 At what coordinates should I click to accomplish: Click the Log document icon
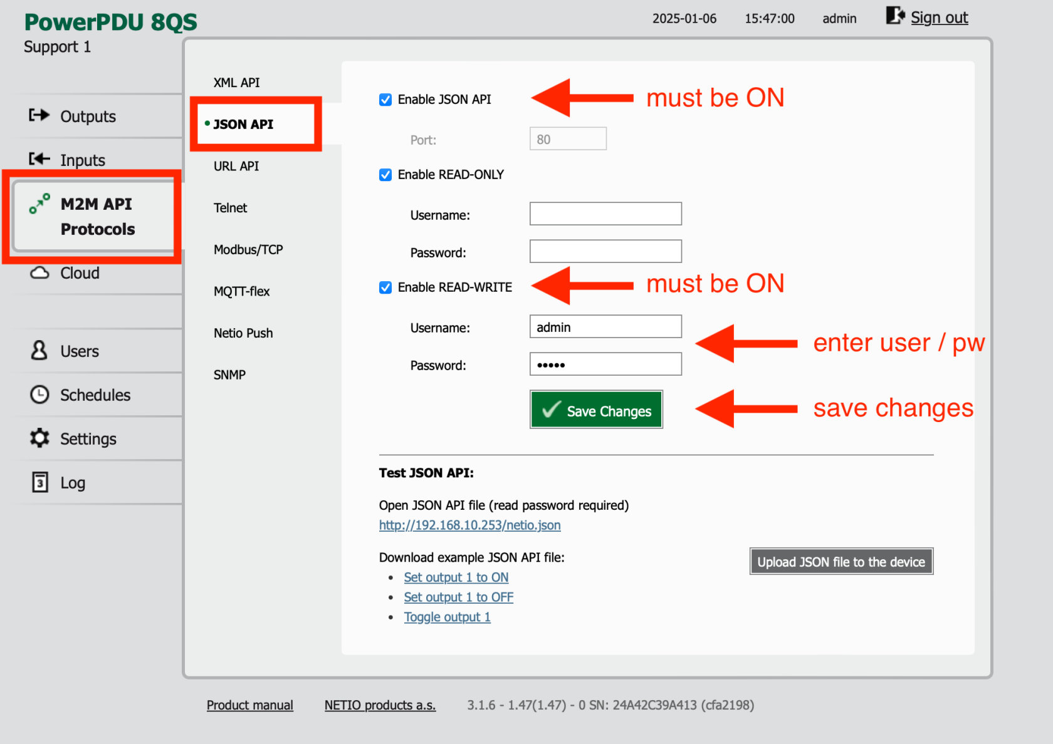pyautogui.click(x=39, y=482)
